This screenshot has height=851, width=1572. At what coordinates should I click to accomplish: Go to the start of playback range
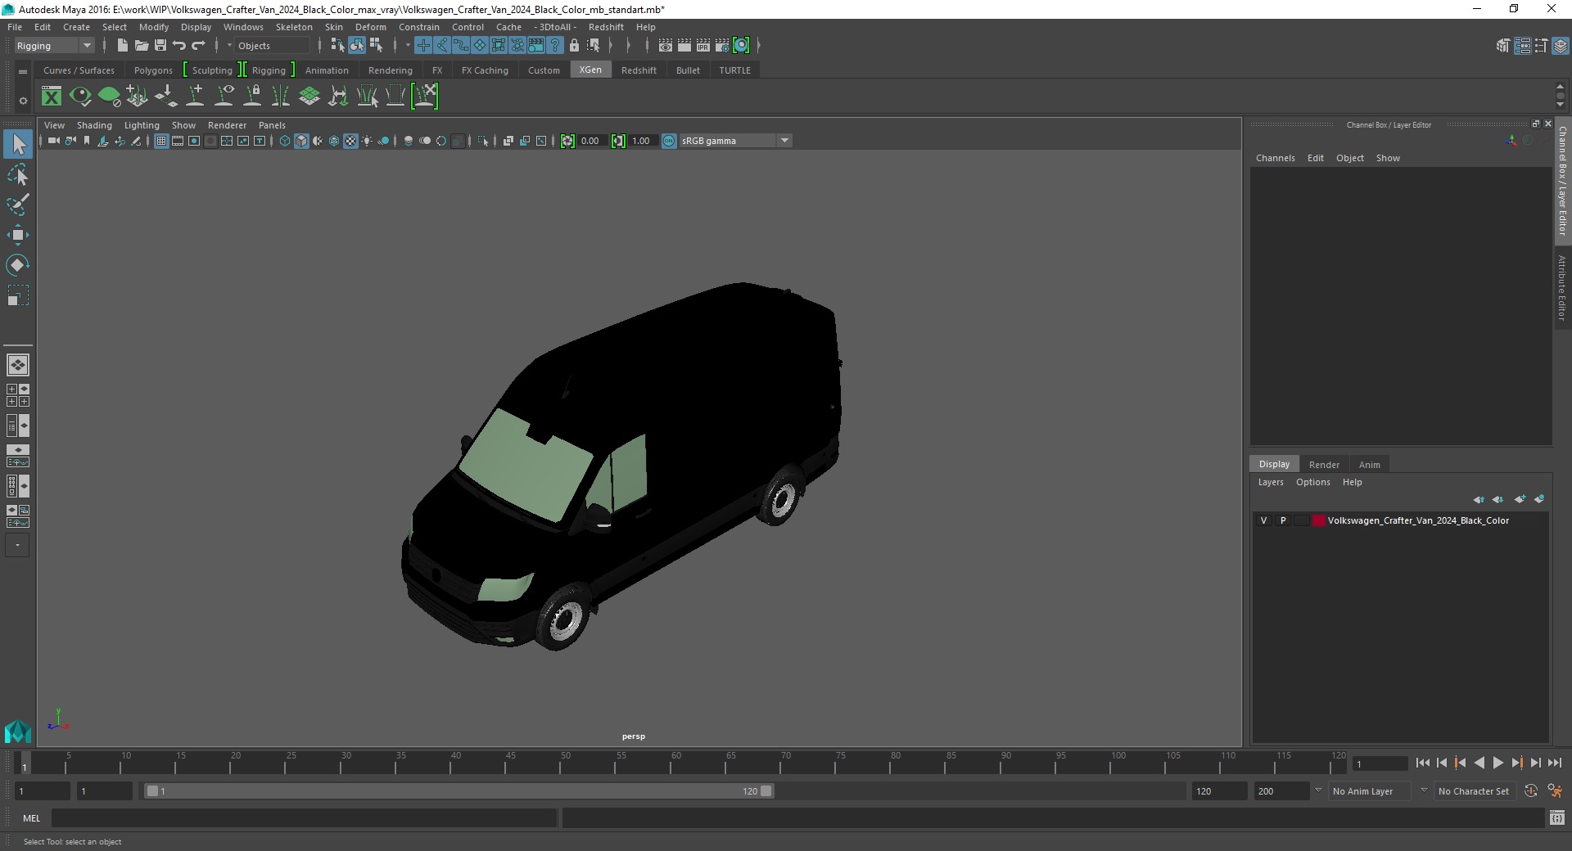click(1422, 763)
